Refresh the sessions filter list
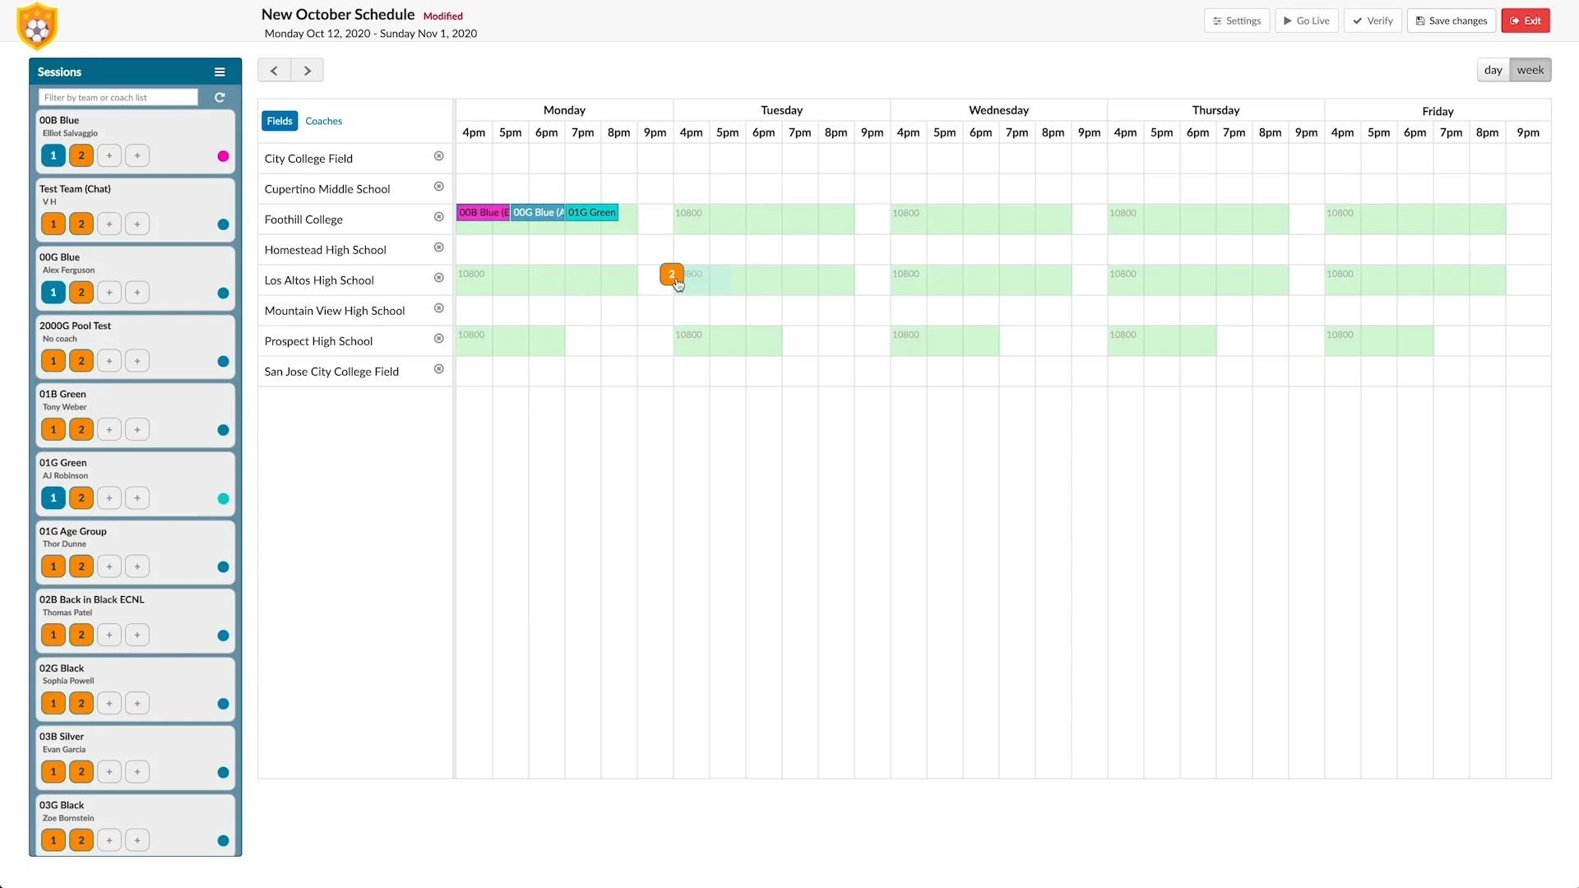The width and height of the screenshot is (1579, 888). (x=220, y=97)
